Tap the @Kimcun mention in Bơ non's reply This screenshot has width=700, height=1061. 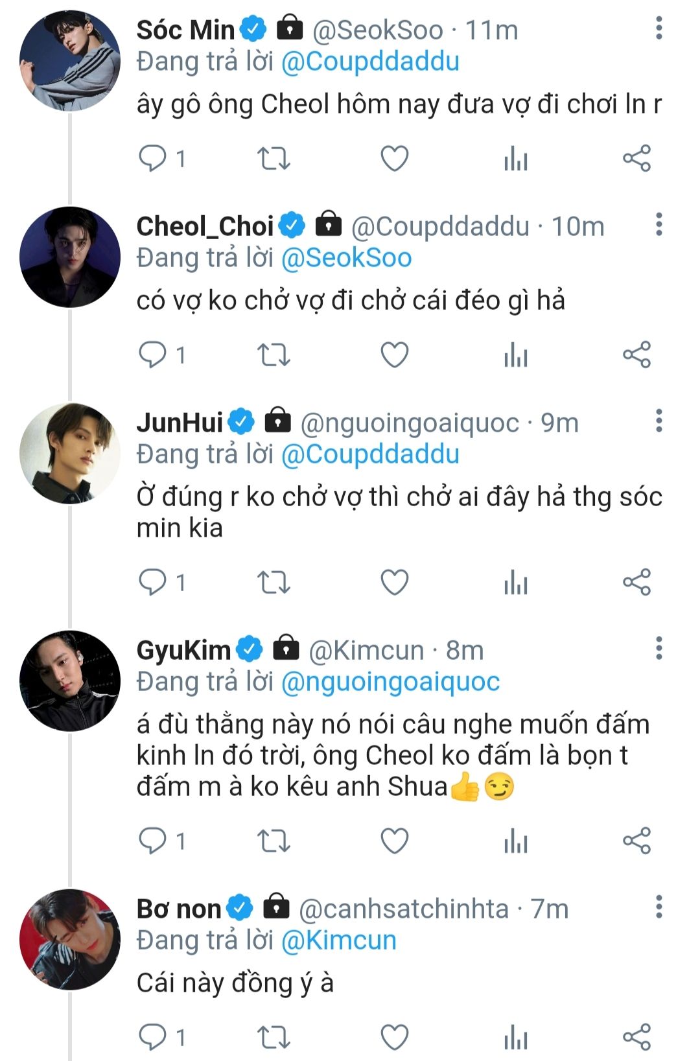tap(338, 940)
